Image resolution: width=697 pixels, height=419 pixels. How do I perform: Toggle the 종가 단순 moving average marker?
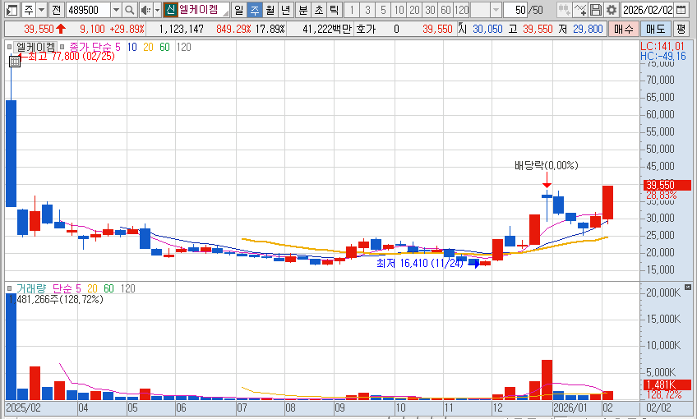click(x=62, y=47)
